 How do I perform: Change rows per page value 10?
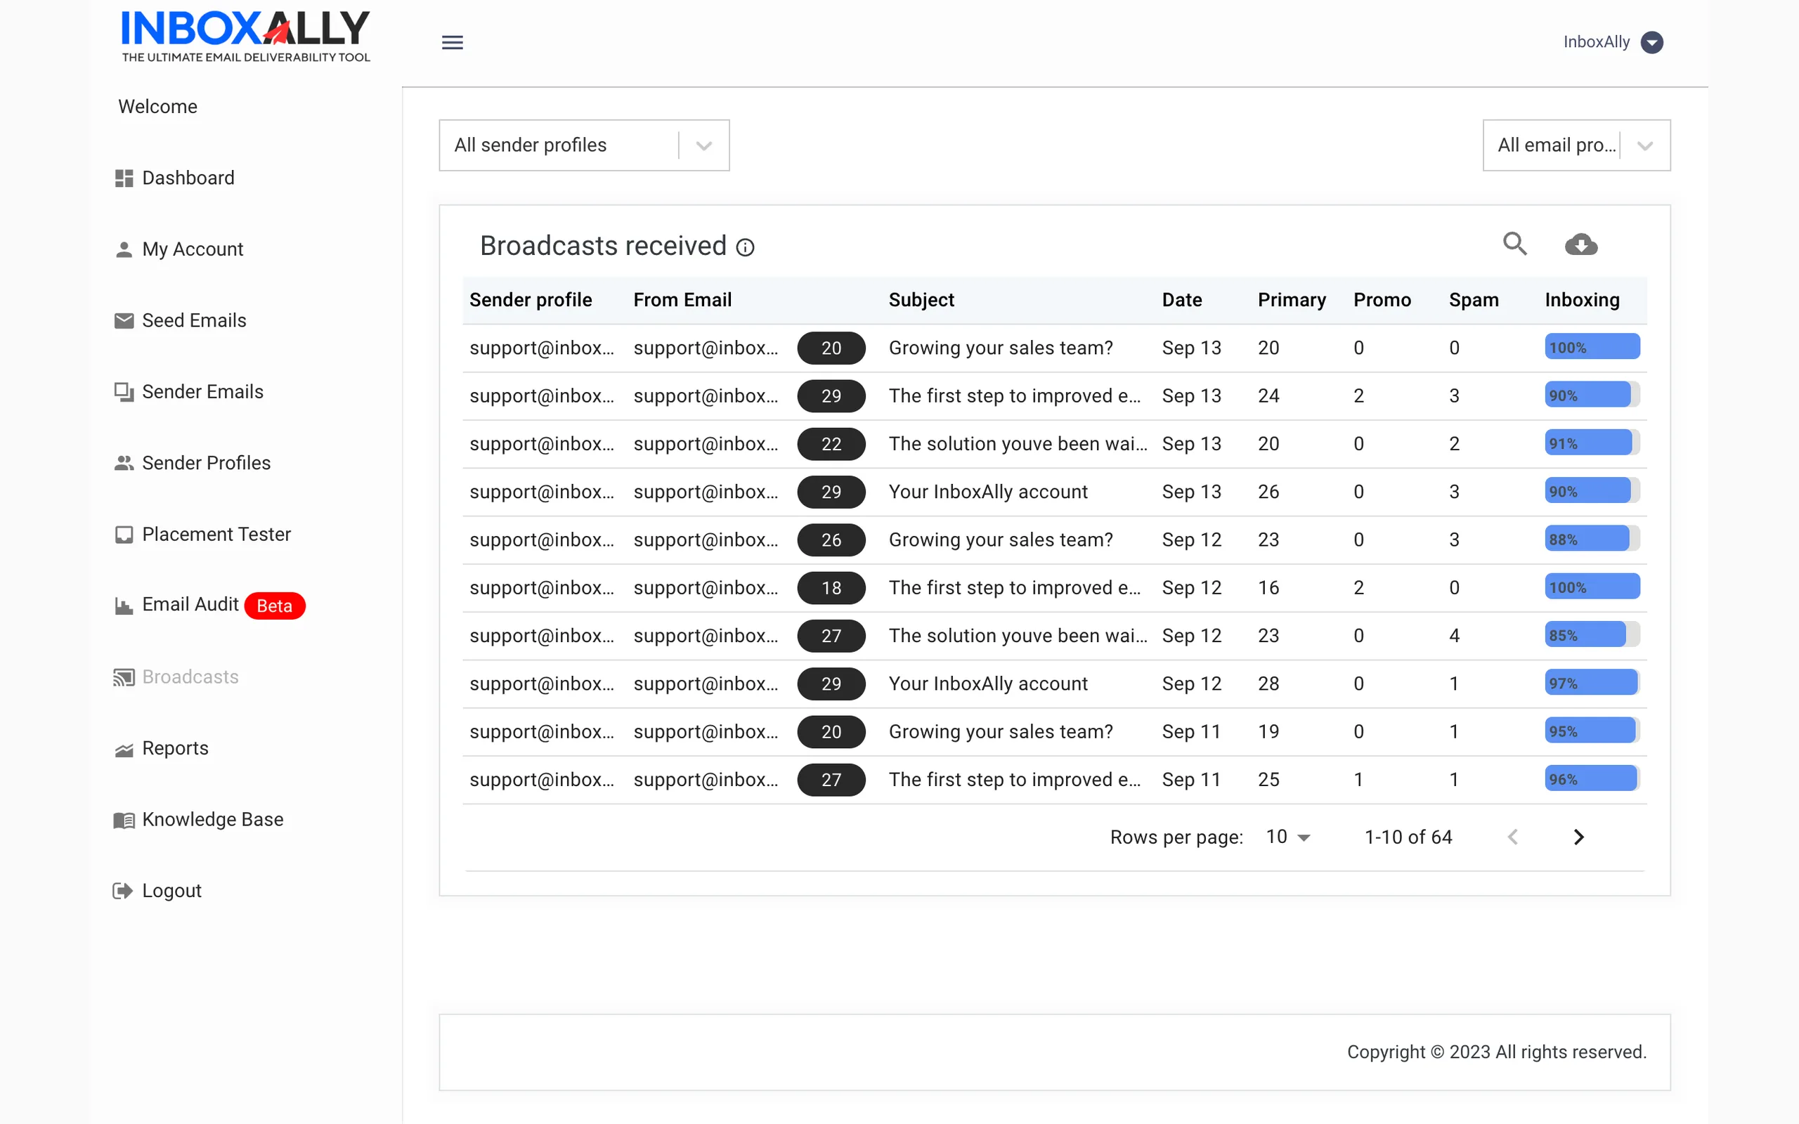(1287, 837)
